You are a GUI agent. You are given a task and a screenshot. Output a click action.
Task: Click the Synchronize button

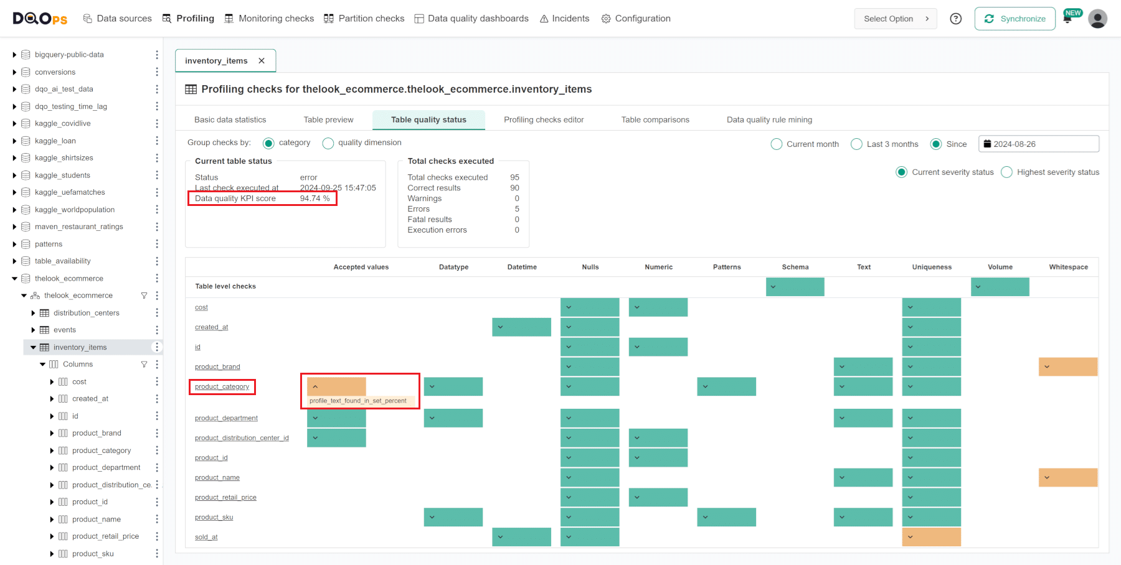1015,19
